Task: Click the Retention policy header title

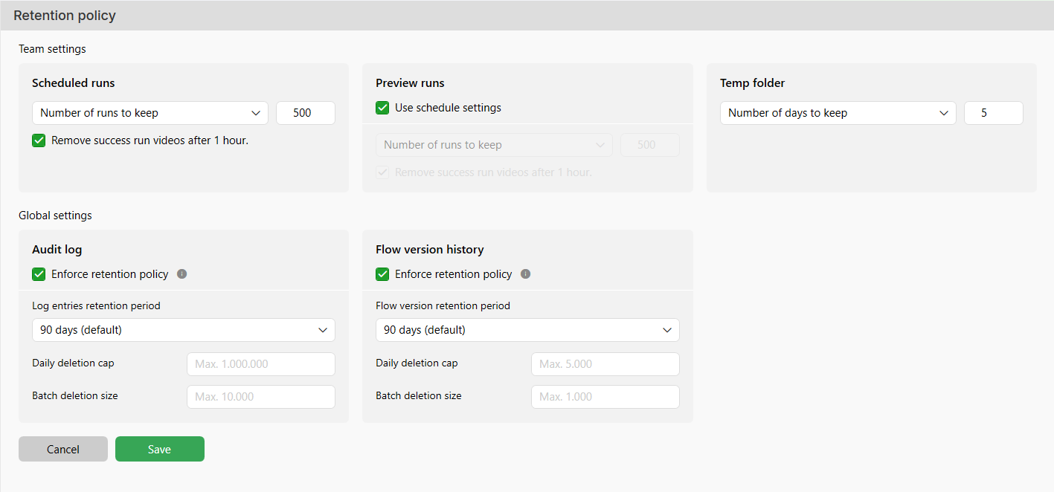Action: 65,16
